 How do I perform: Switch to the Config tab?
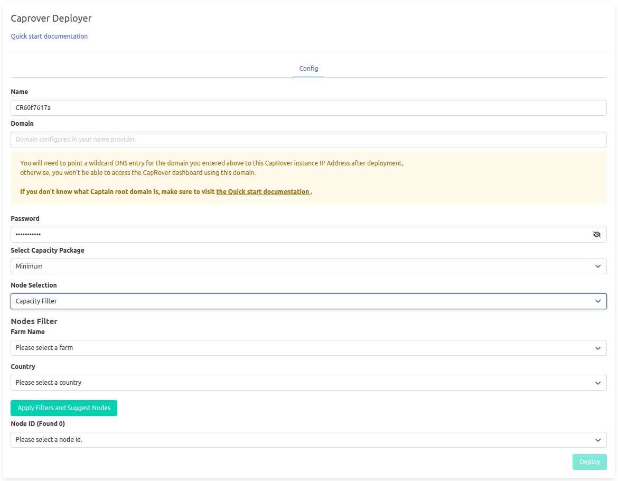(308, 69)
